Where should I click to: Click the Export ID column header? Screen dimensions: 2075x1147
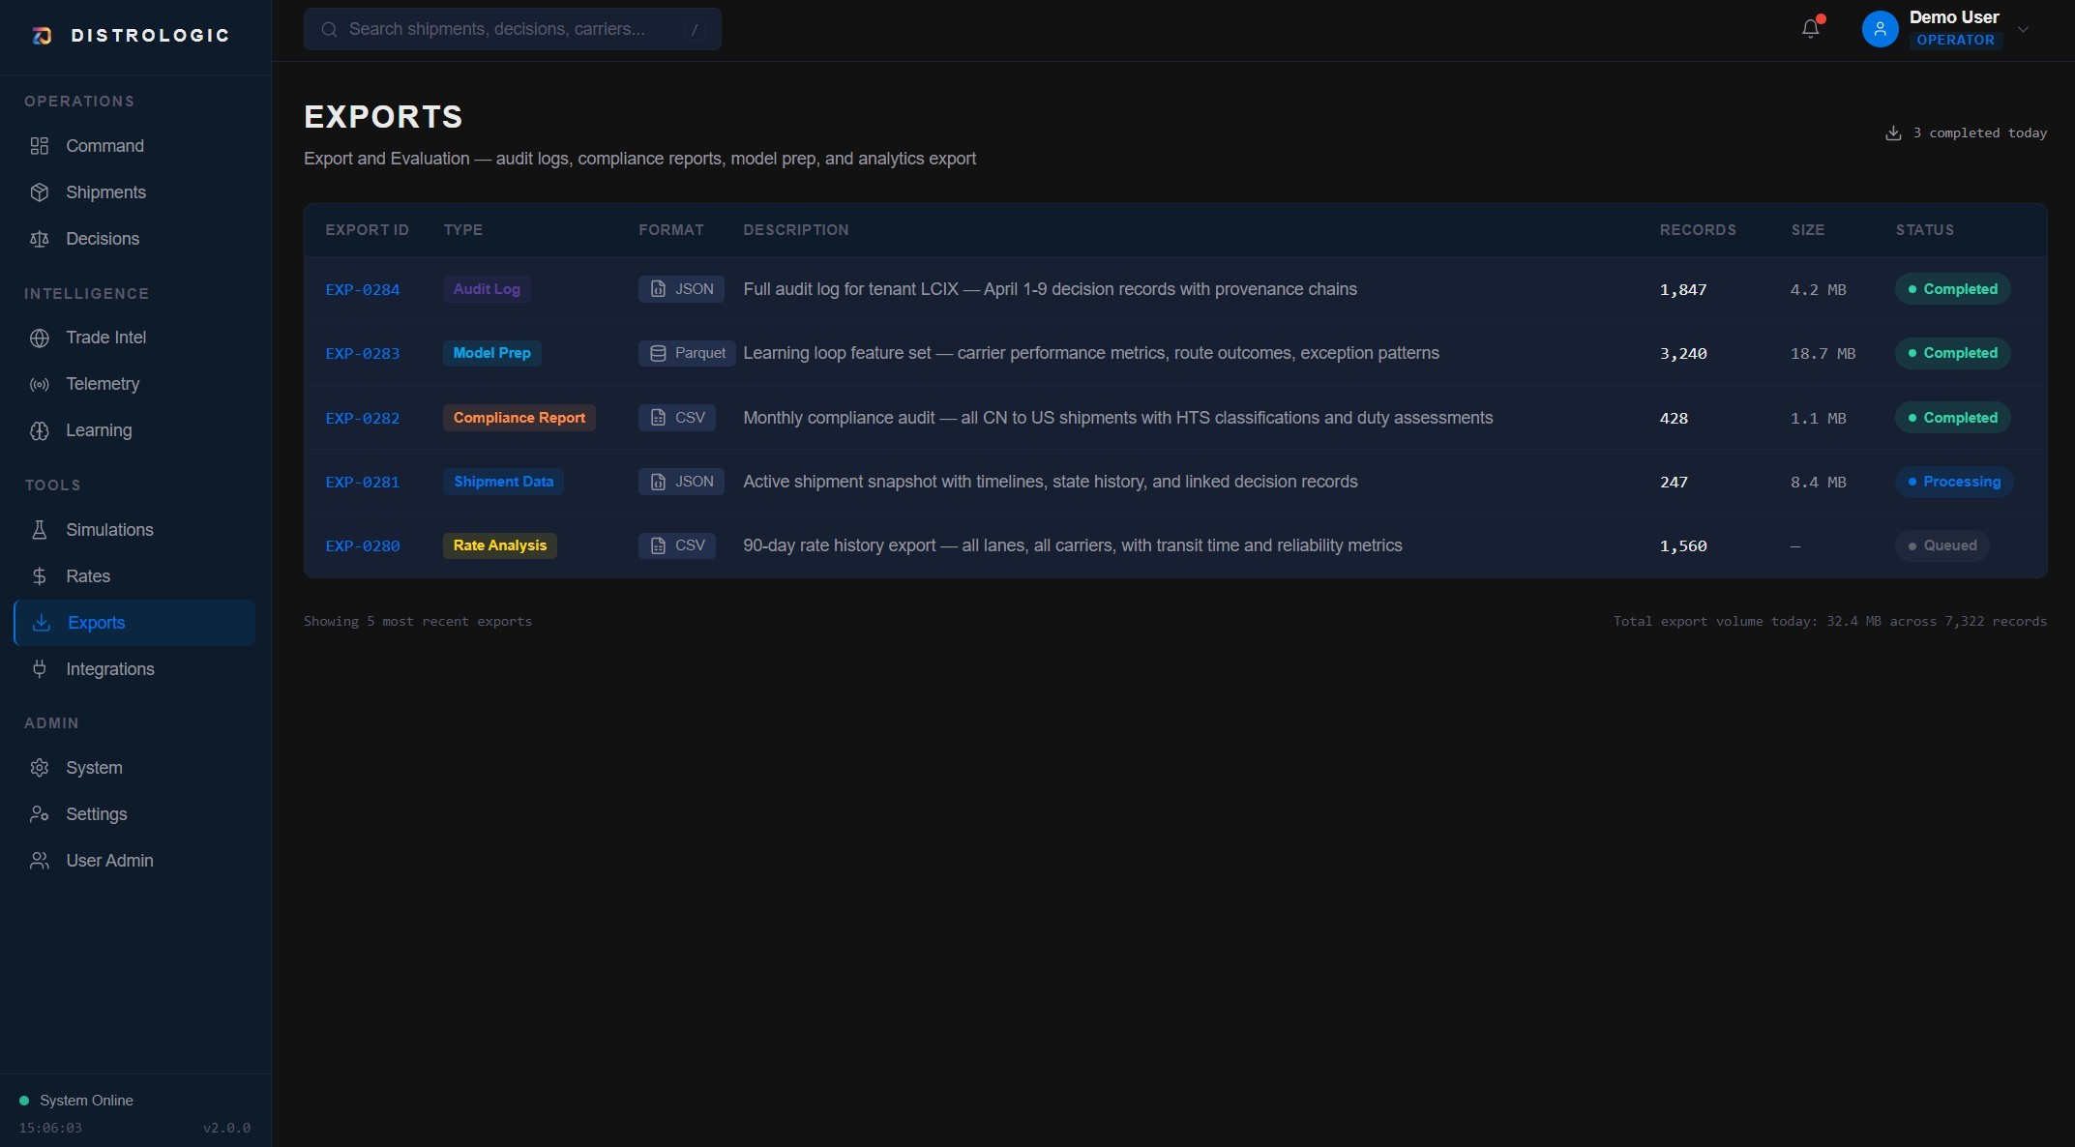[368, 230]
